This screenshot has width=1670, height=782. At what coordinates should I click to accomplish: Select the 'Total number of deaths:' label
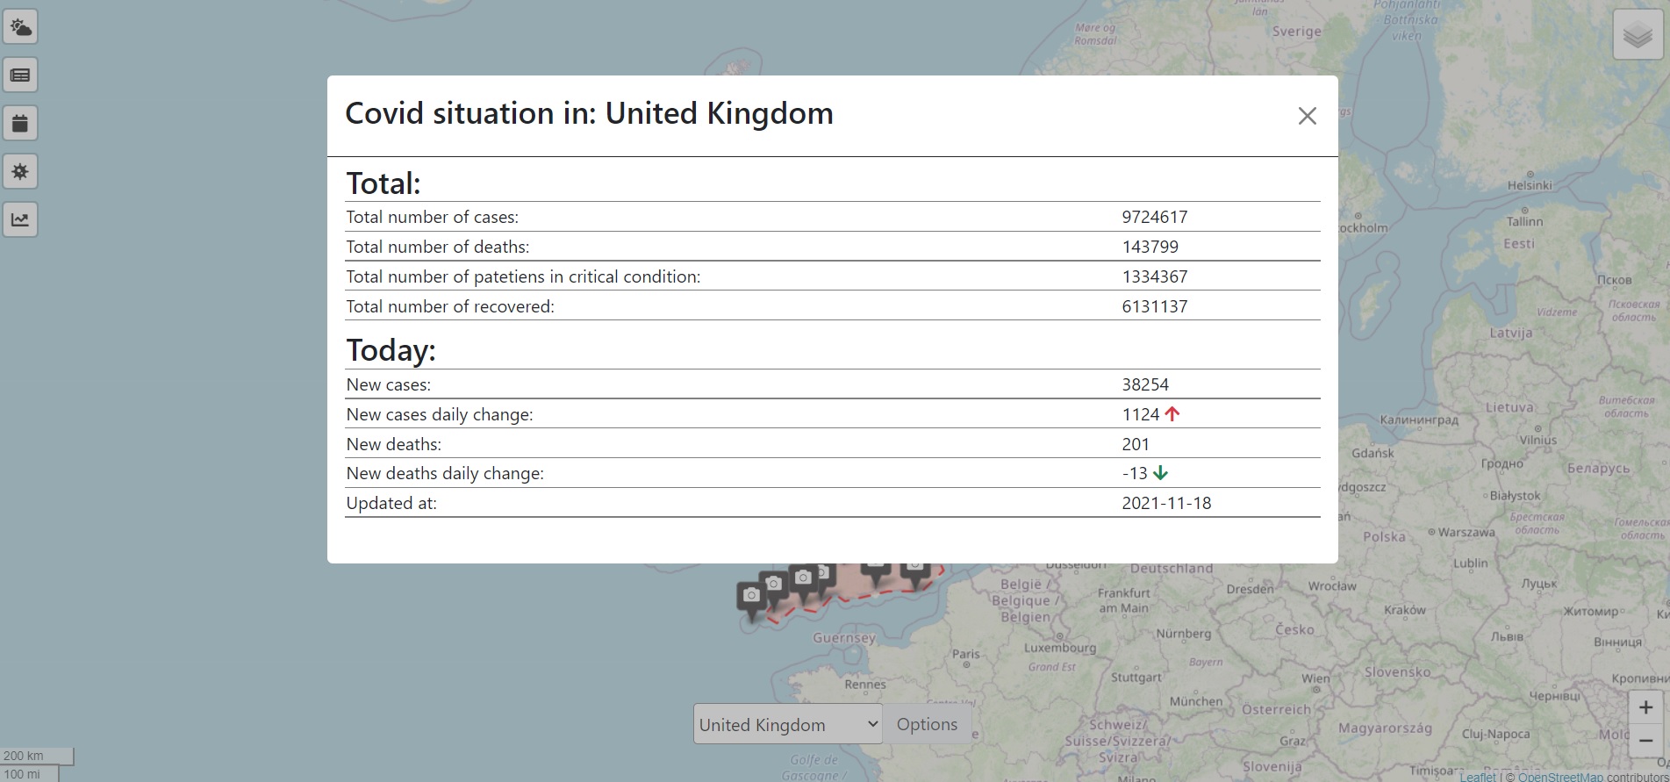[x=437, y=247]
